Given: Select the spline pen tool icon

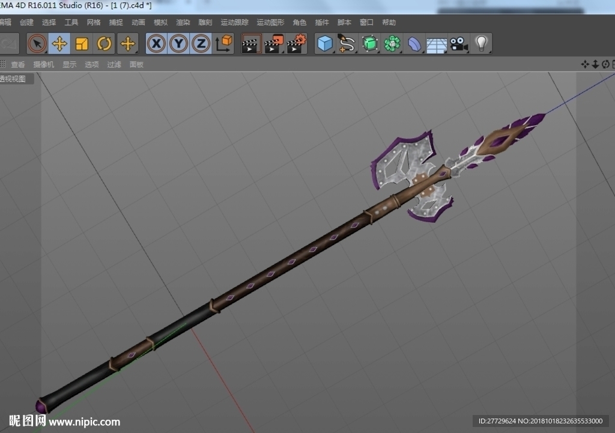Looking at the screenshot, I should (x=347, y=43).
